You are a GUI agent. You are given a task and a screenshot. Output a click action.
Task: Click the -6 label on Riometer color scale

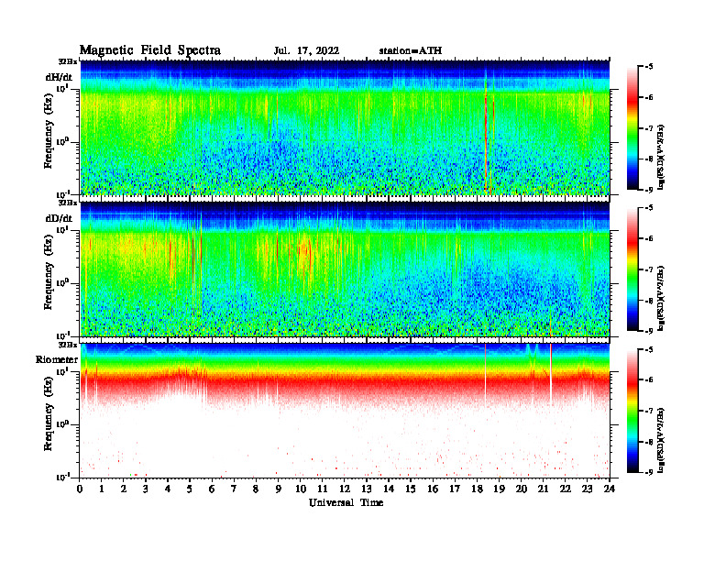click(650, 380)
